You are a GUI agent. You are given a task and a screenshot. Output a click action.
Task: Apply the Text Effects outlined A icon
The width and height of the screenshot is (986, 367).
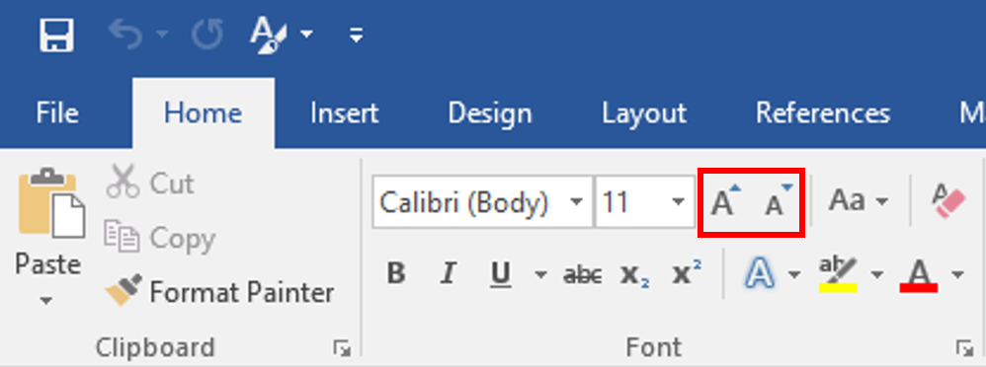[x=759, y=274]
